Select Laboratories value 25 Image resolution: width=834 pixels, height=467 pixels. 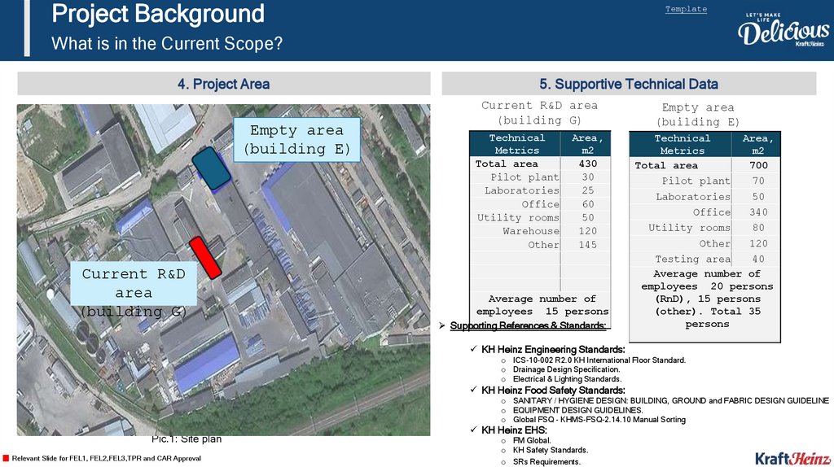click(x=588, y=190)
